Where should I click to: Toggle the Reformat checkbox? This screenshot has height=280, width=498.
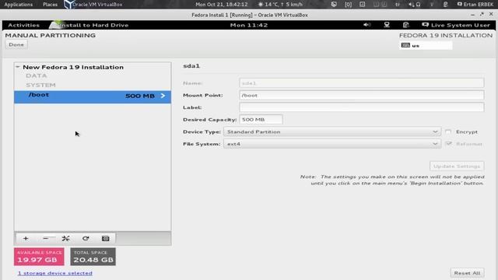[x=448, y=144]
